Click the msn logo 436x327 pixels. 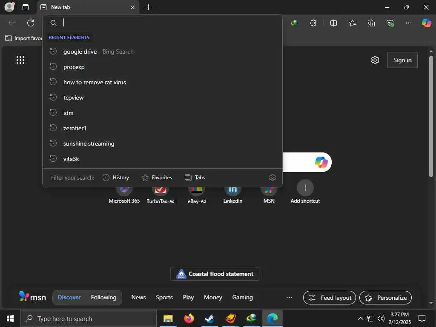click(32, 297)
